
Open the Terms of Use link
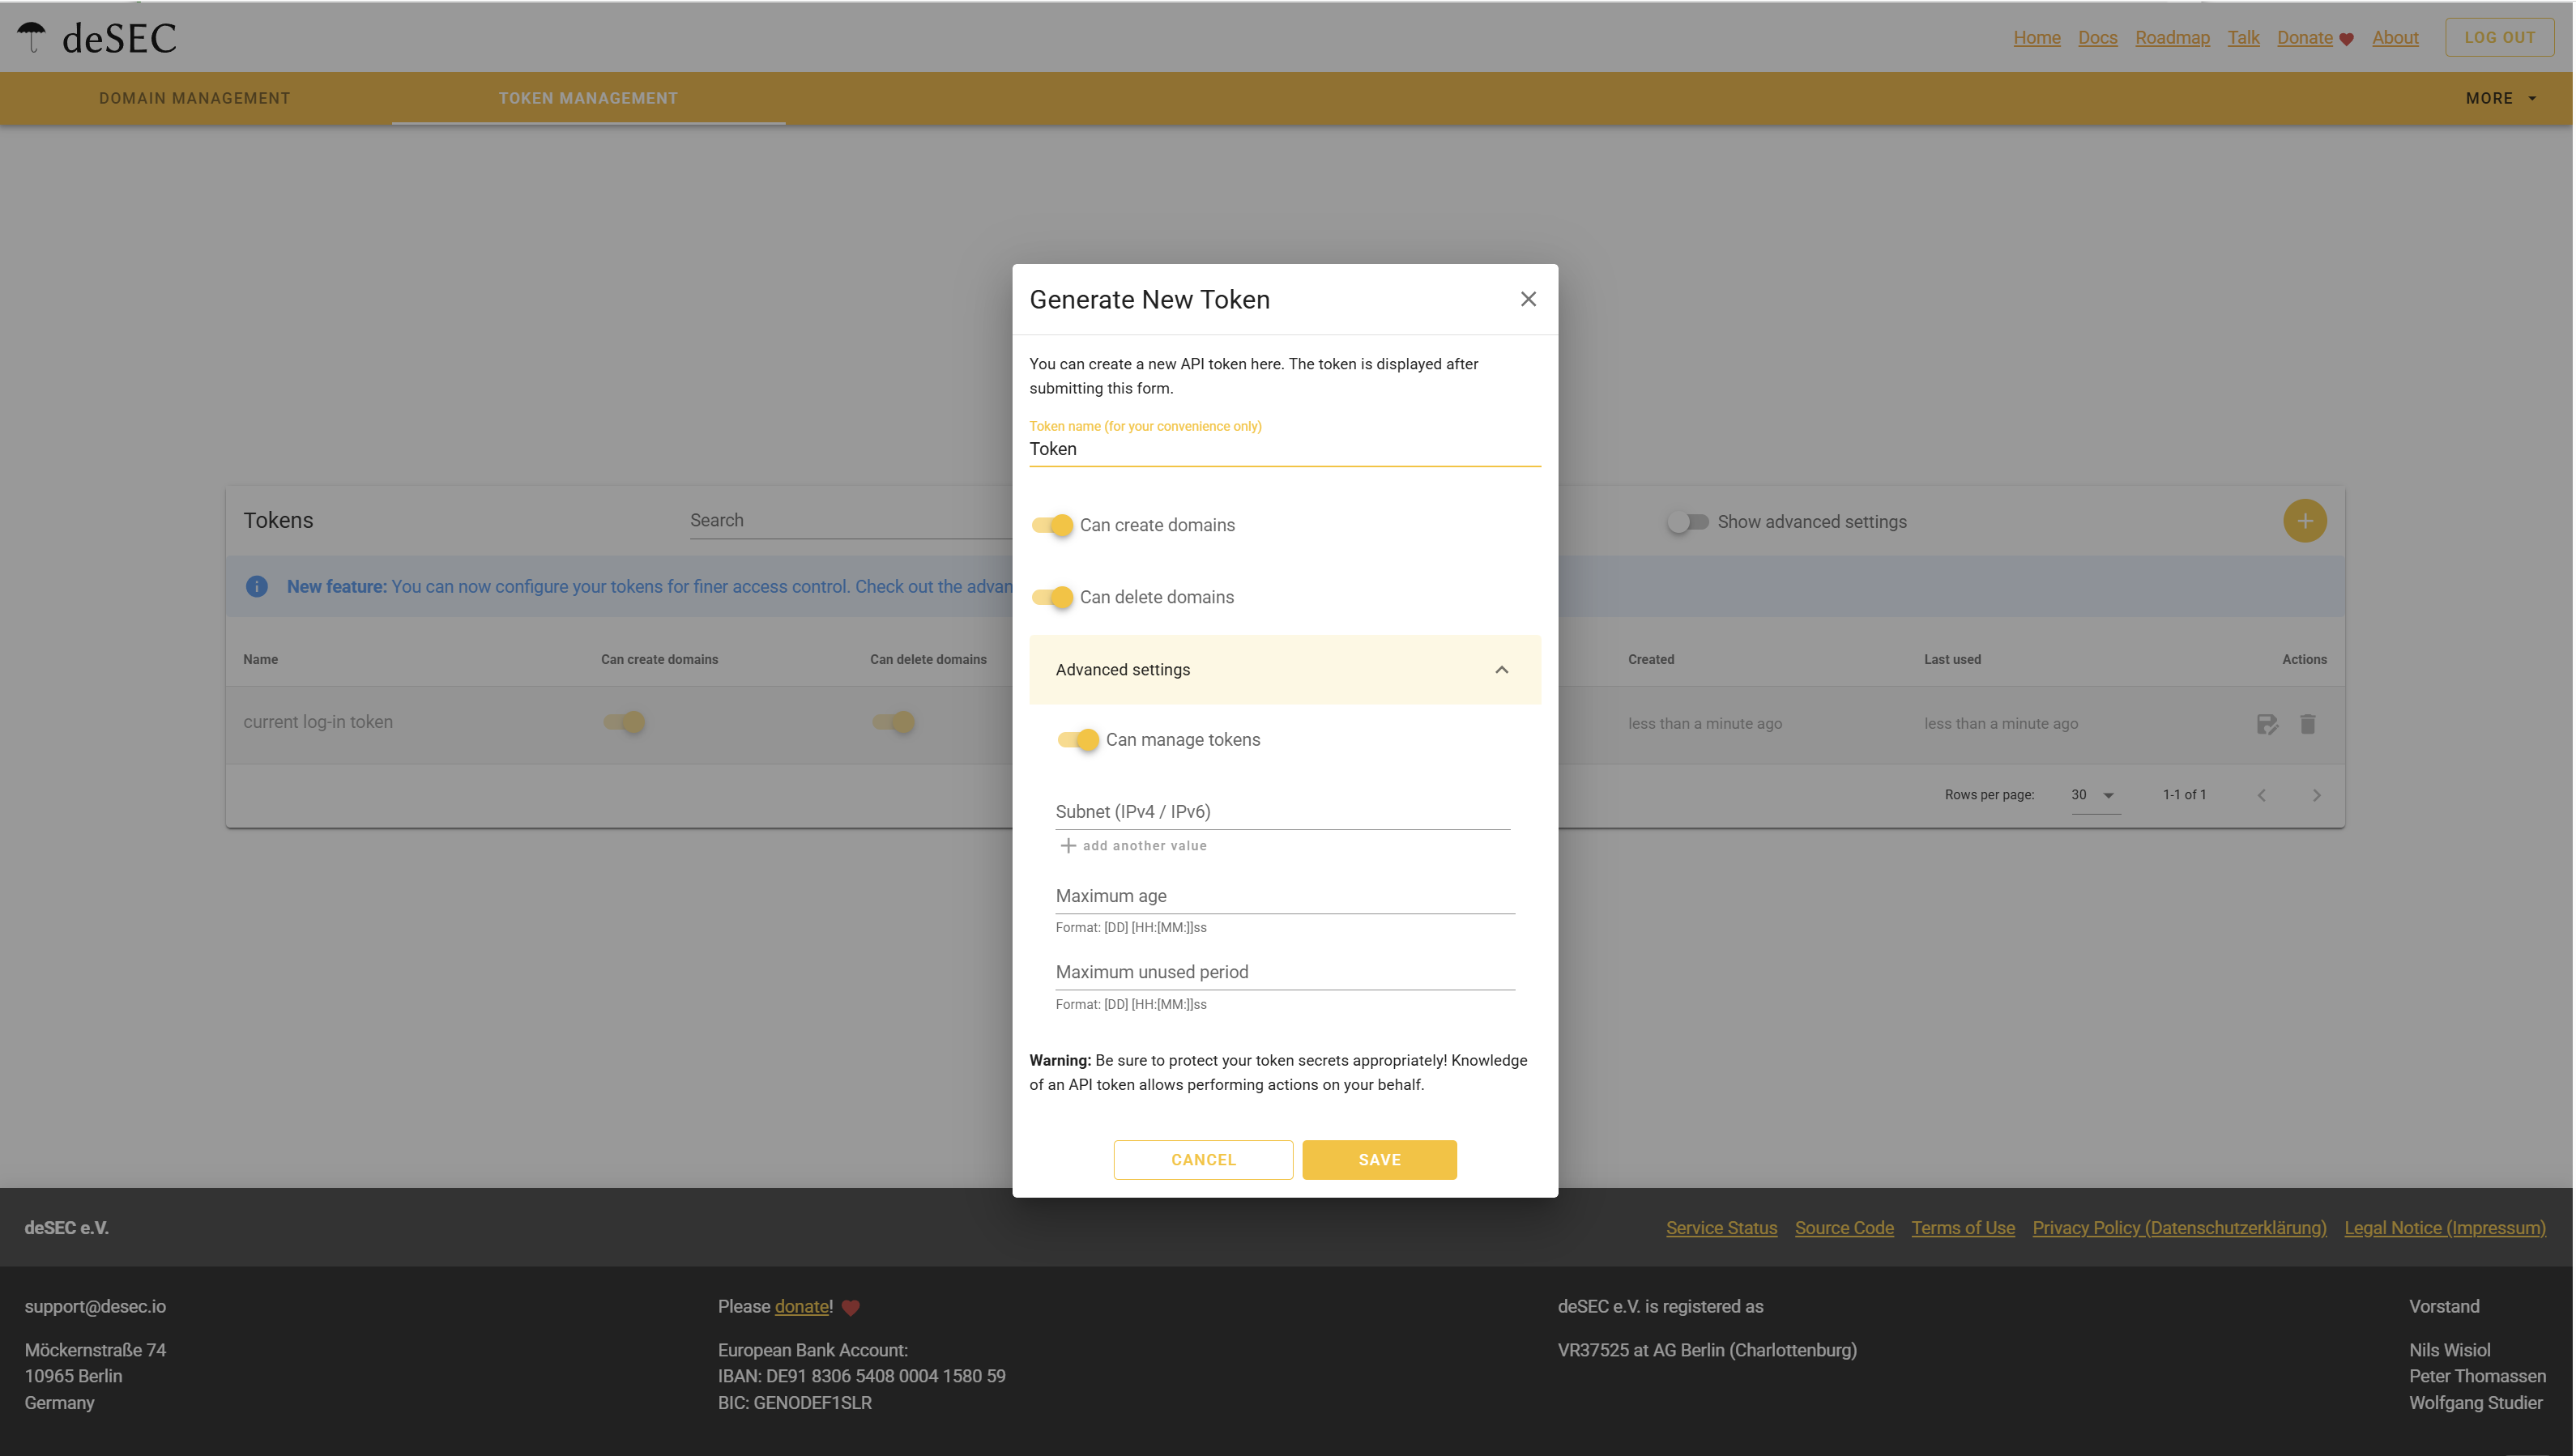point(1962,1227)
